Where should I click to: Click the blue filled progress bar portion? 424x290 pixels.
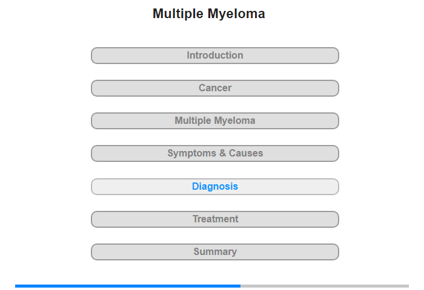click(x=127, y=286)
